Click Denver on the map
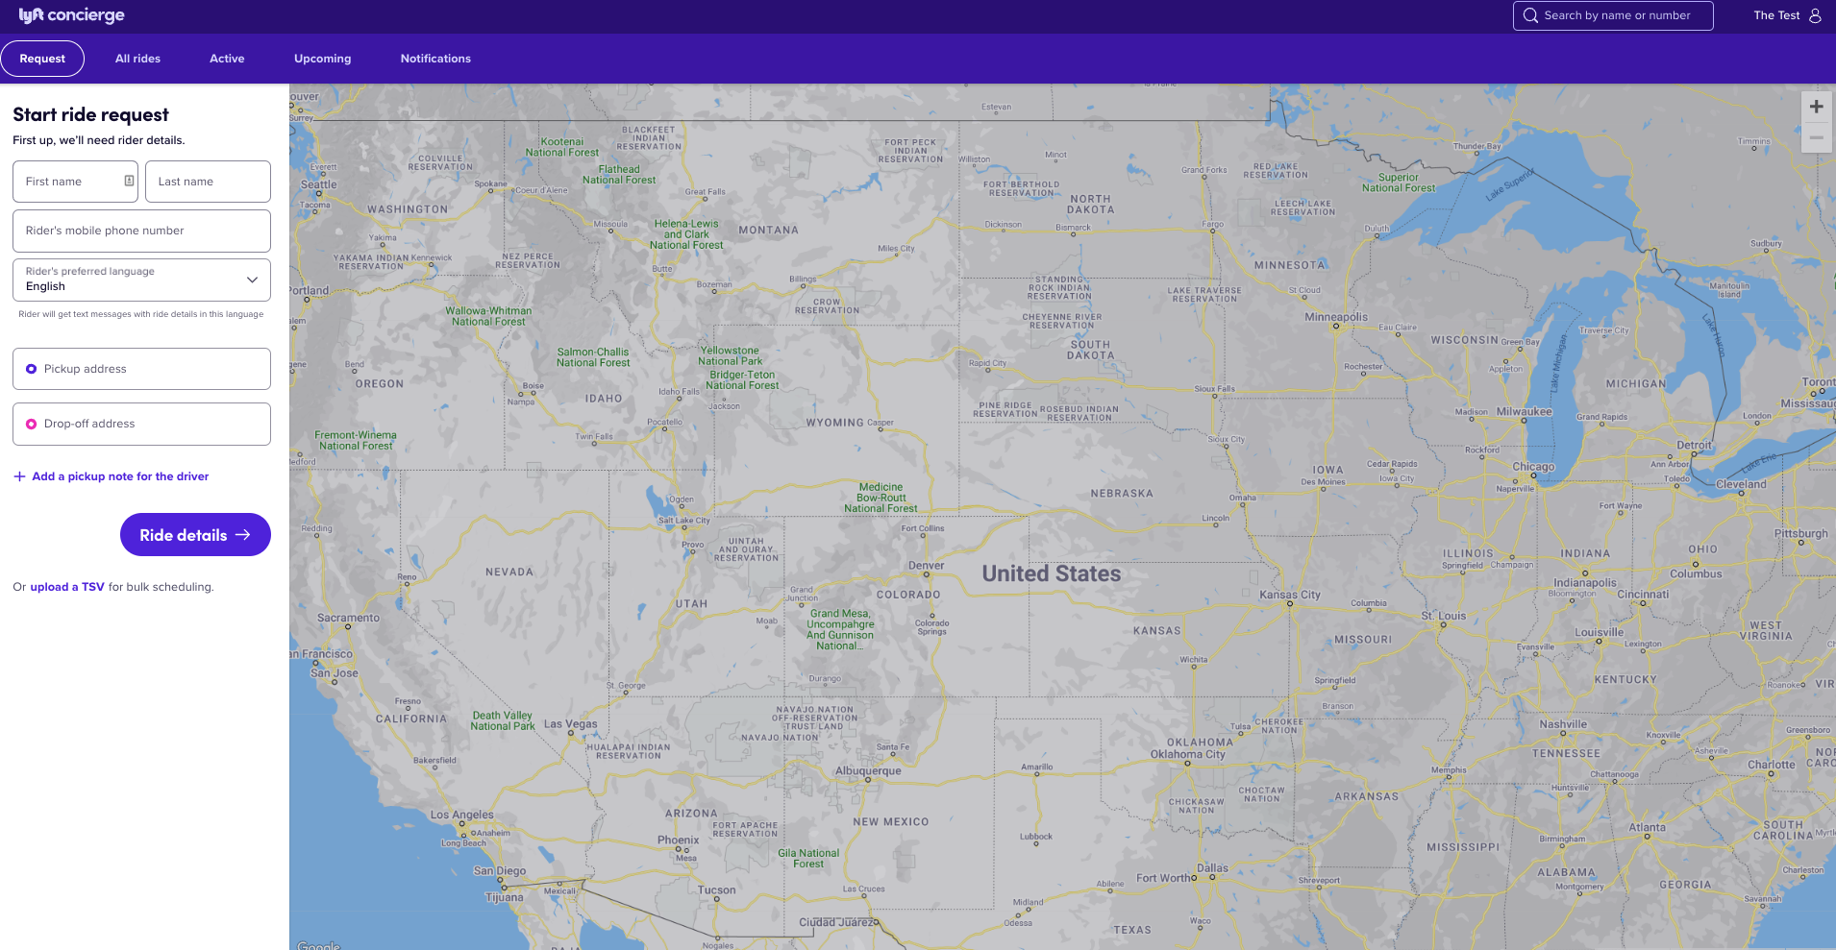Screen dimensions: 1836x950 pyautogui.click(x=926, y=566)
